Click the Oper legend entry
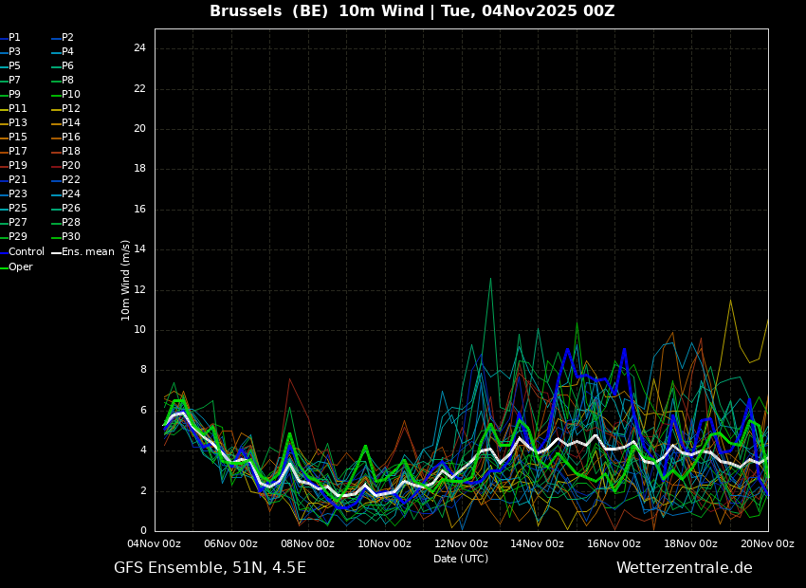The image size is (806, 588). 21,267
